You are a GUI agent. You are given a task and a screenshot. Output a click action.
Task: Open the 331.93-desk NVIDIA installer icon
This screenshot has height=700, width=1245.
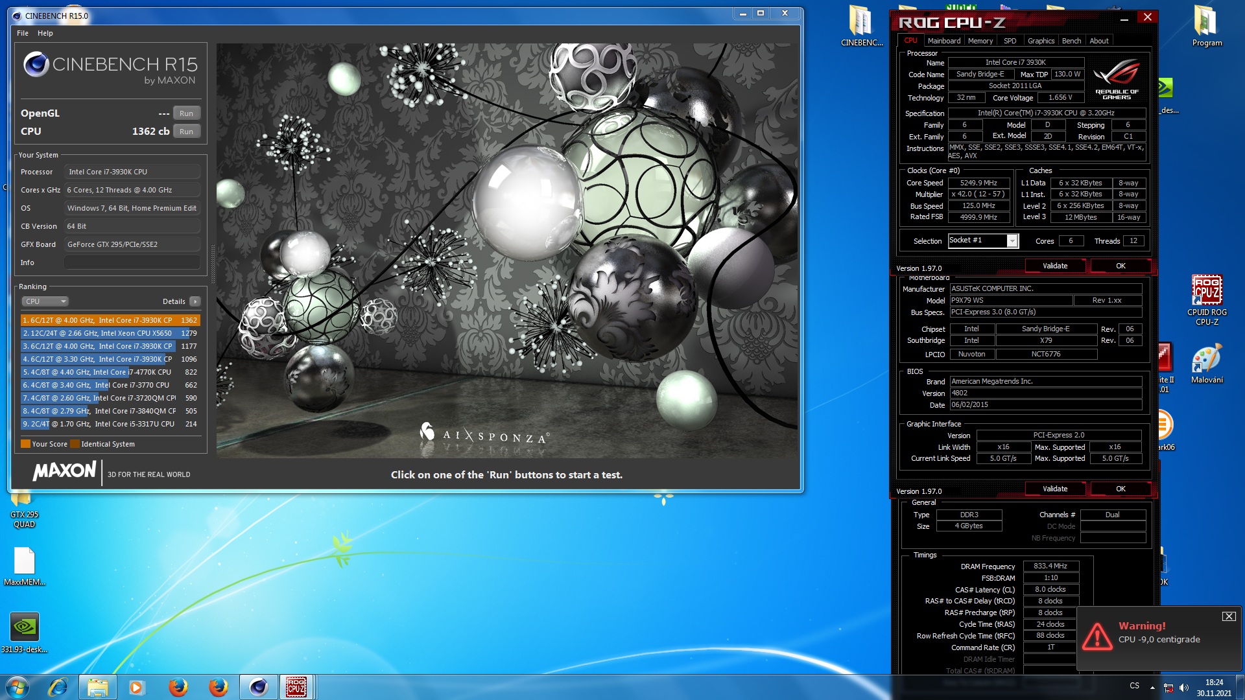tap(24, 633)
